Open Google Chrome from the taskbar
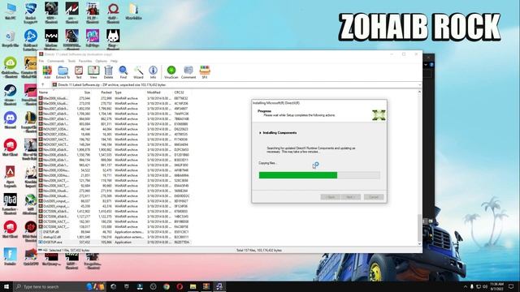This screenshot has height=292, width=520. coord(167,286)
